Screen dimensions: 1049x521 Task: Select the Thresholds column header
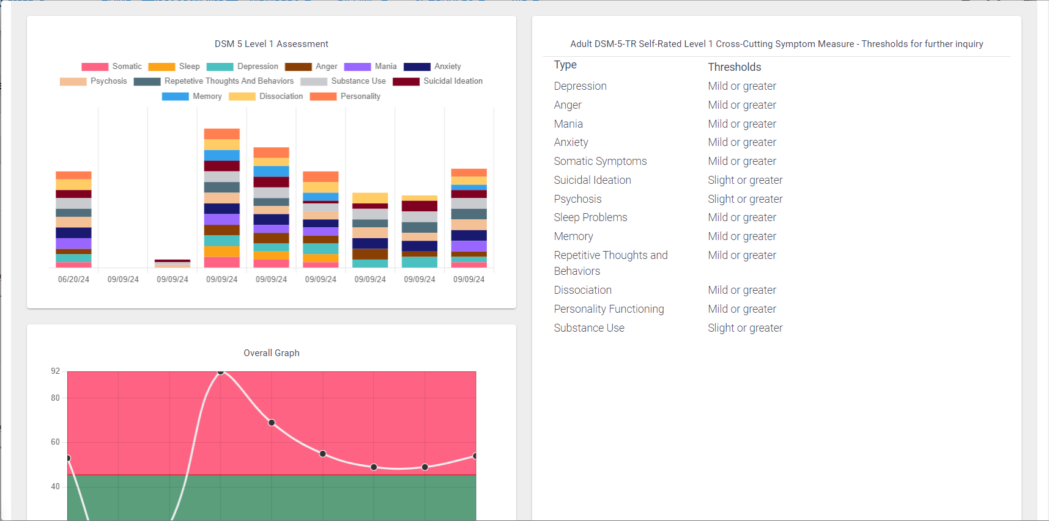click(735, 67)
